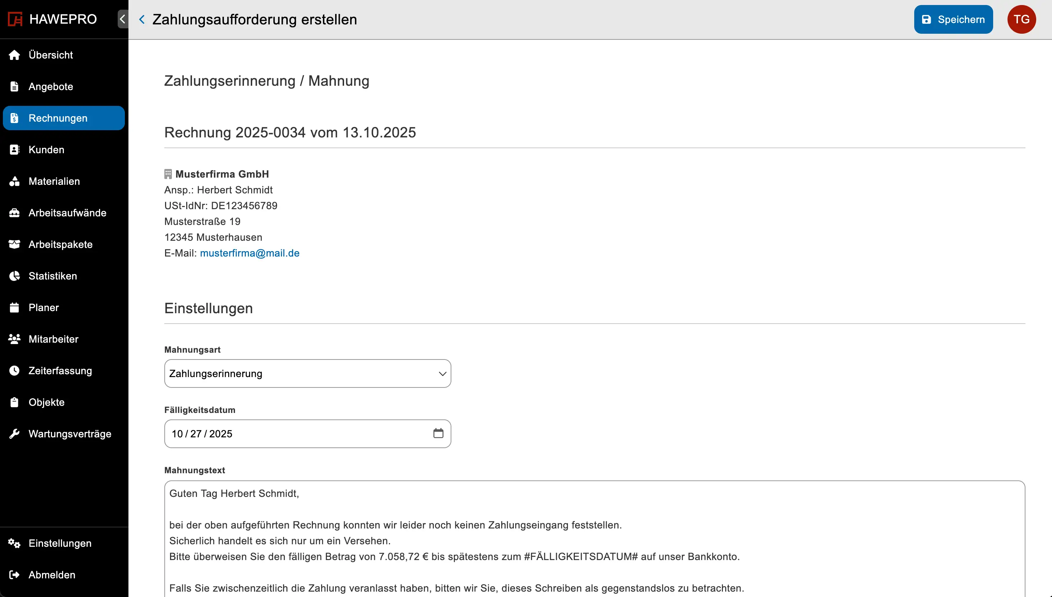1052x597 pixels.
Task: Click the Abmelden logout icon
Action: (x=14, y=575)
